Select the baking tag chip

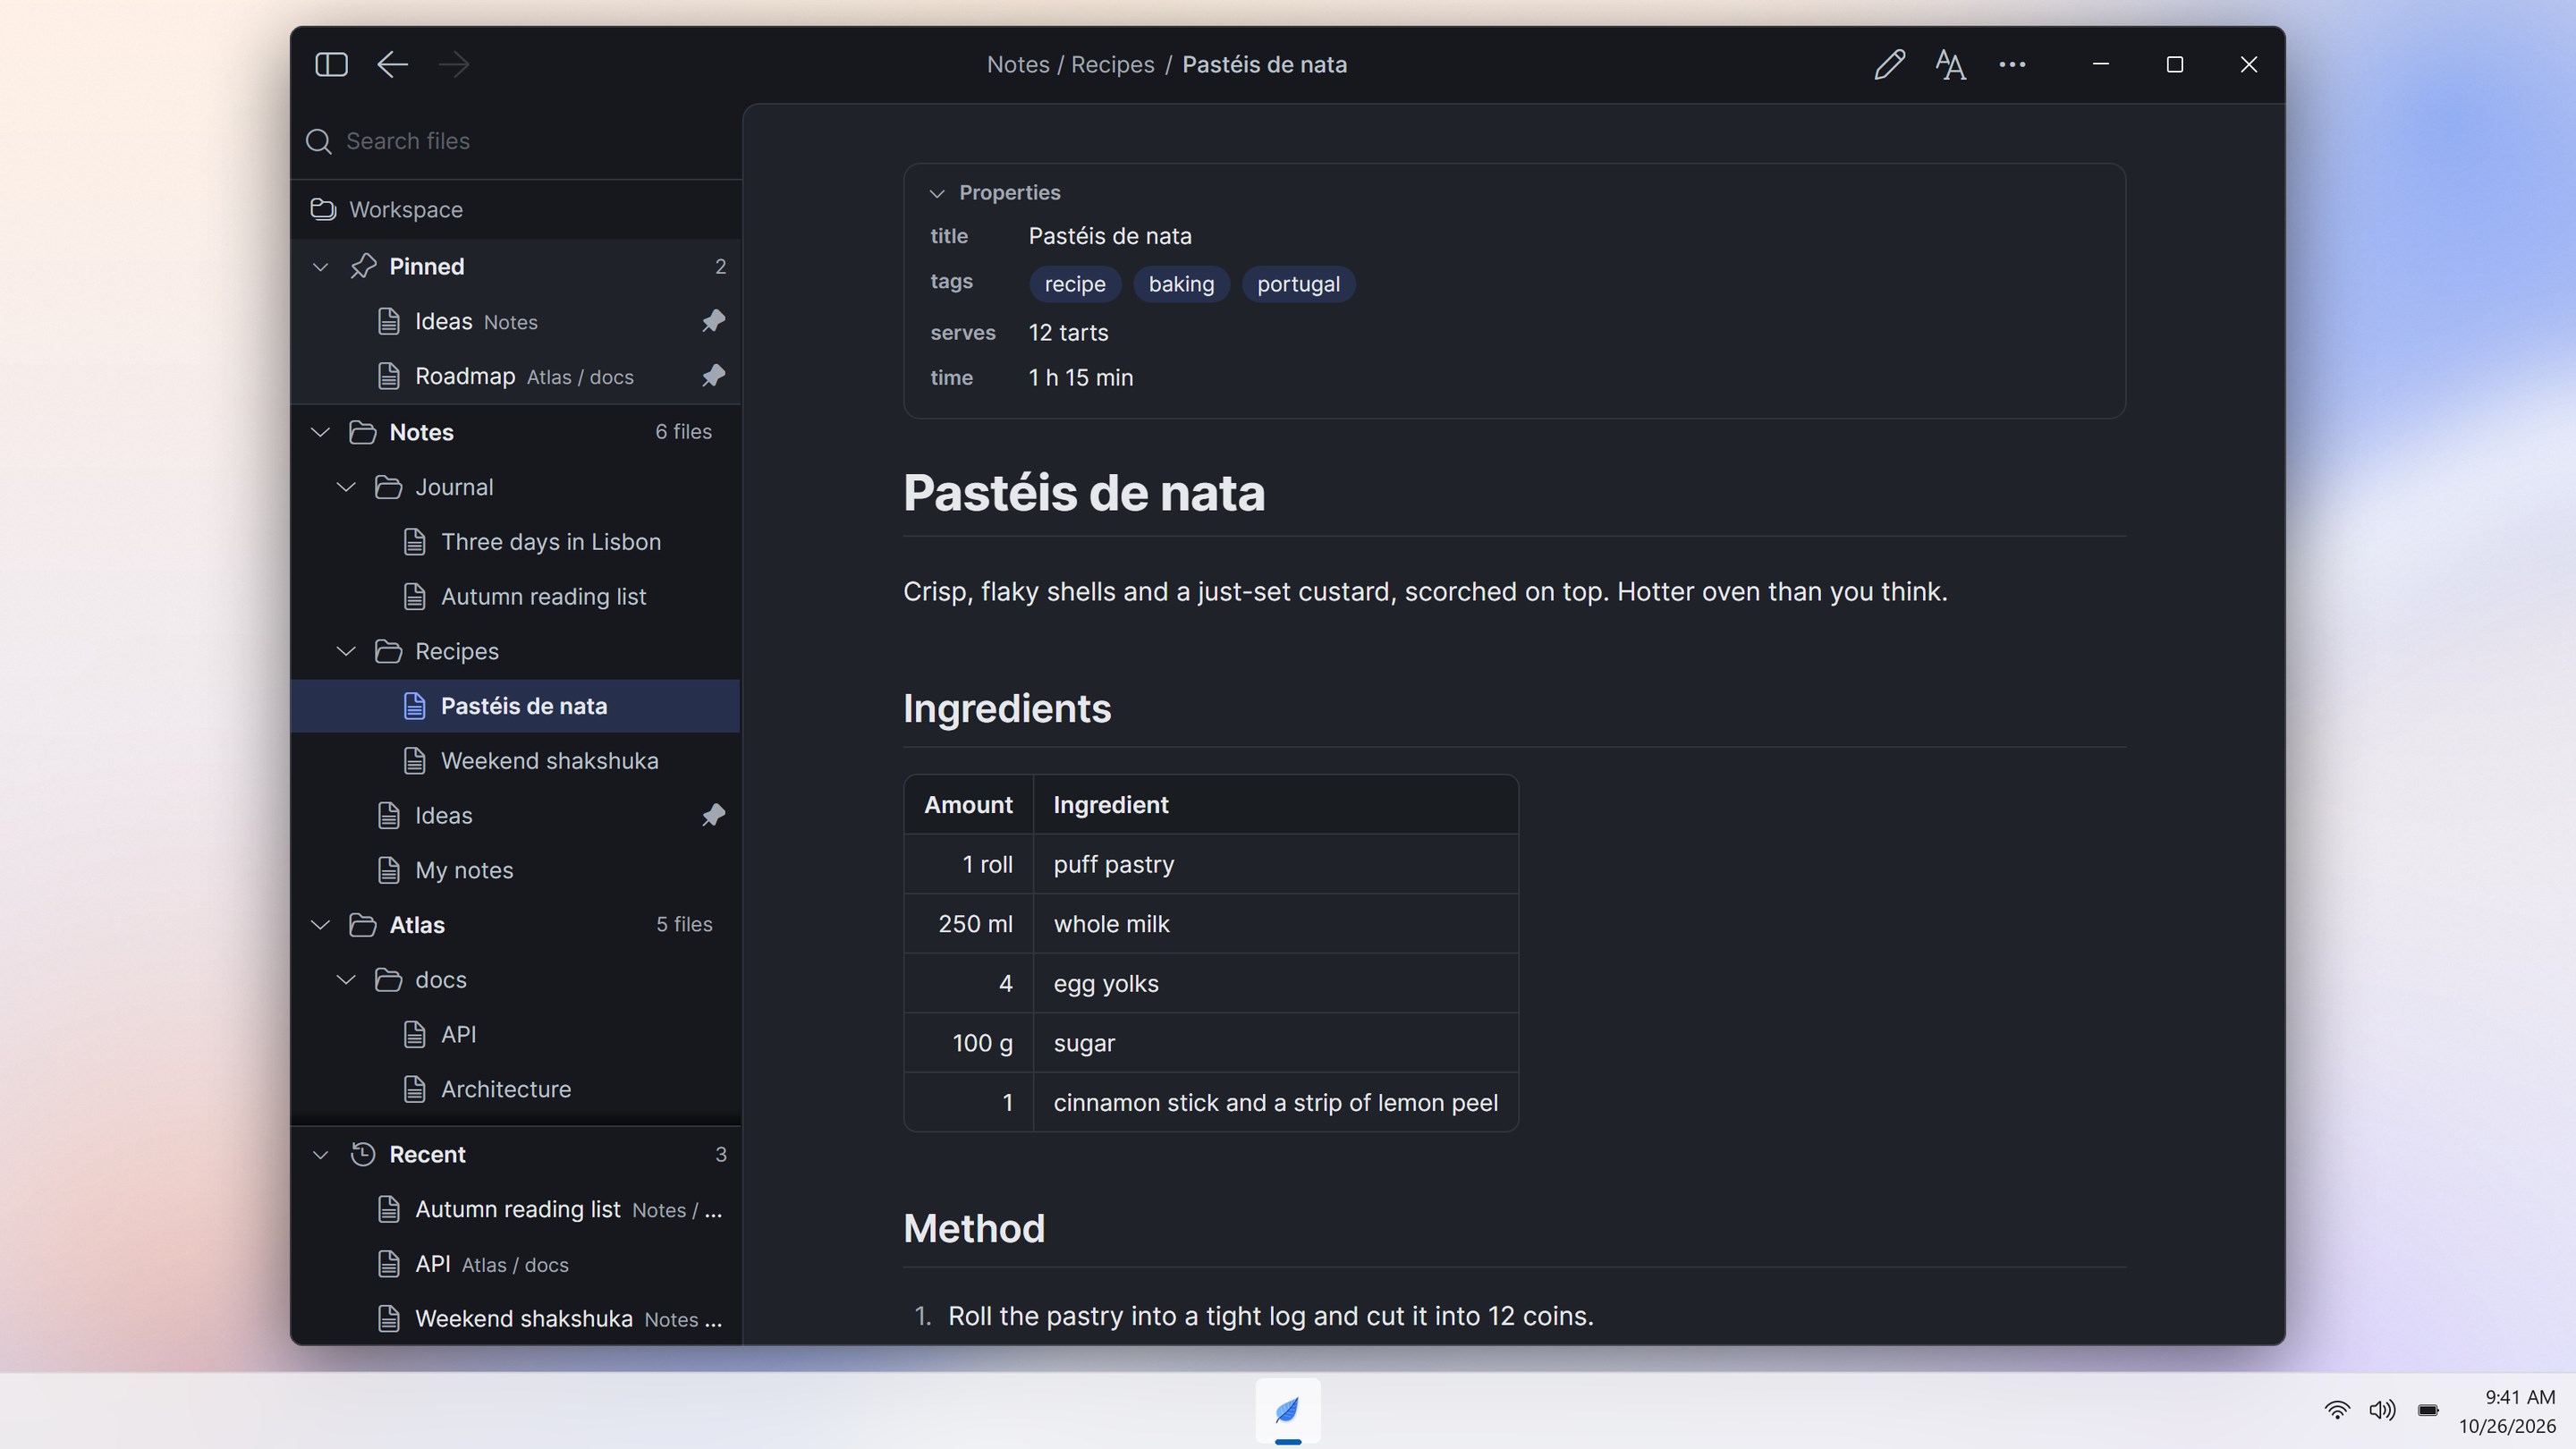(x=1181, y=284)
